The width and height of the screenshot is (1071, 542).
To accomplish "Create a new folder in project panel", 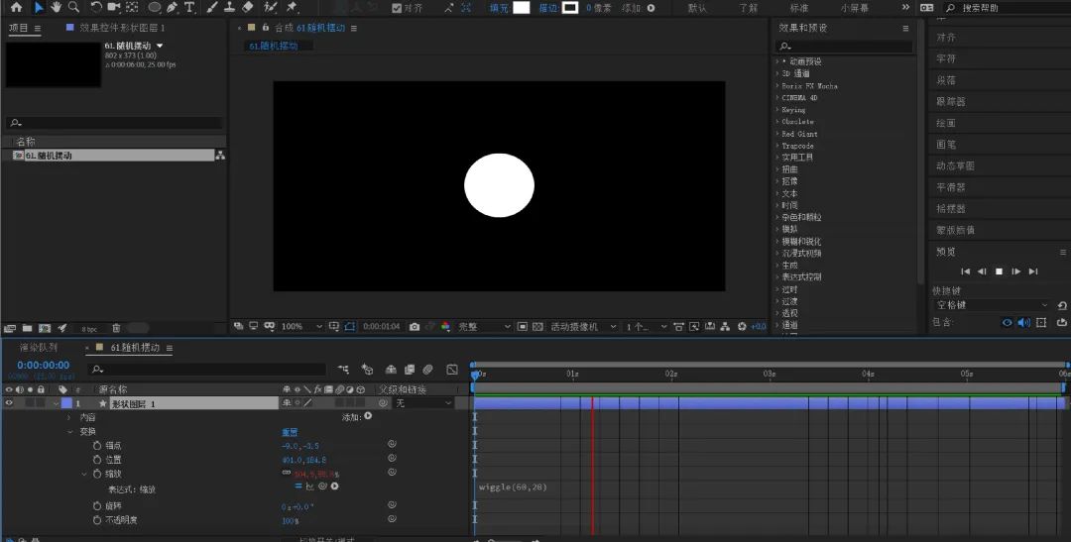I will (x=28, y=328).
